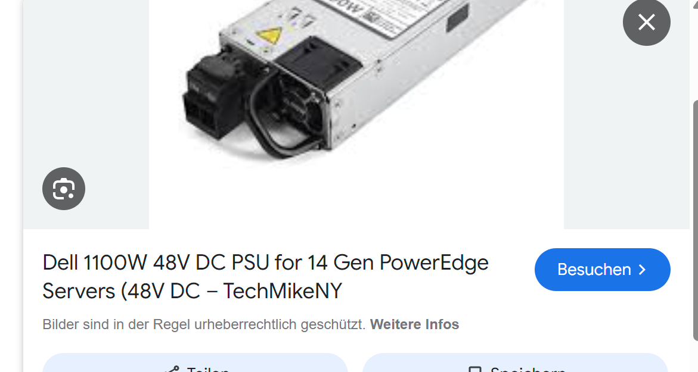Viewport: 698px width, 372px height.
Task: Click gray area right of the product image
Action: tap(626, 133)
